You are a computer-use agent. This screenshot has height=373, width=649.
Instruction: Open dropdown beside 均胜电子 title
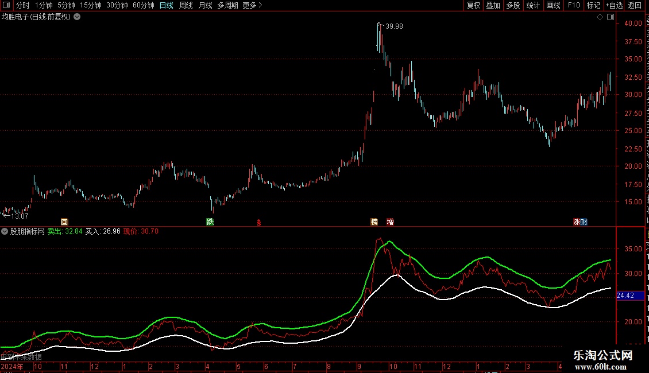(77, 17)
